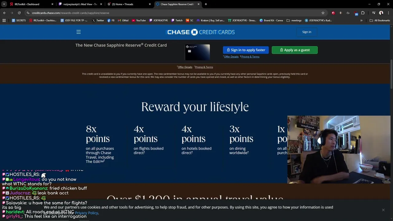Open the JOEYKAOTYK - Strea... bookmark

click(242, 21)
